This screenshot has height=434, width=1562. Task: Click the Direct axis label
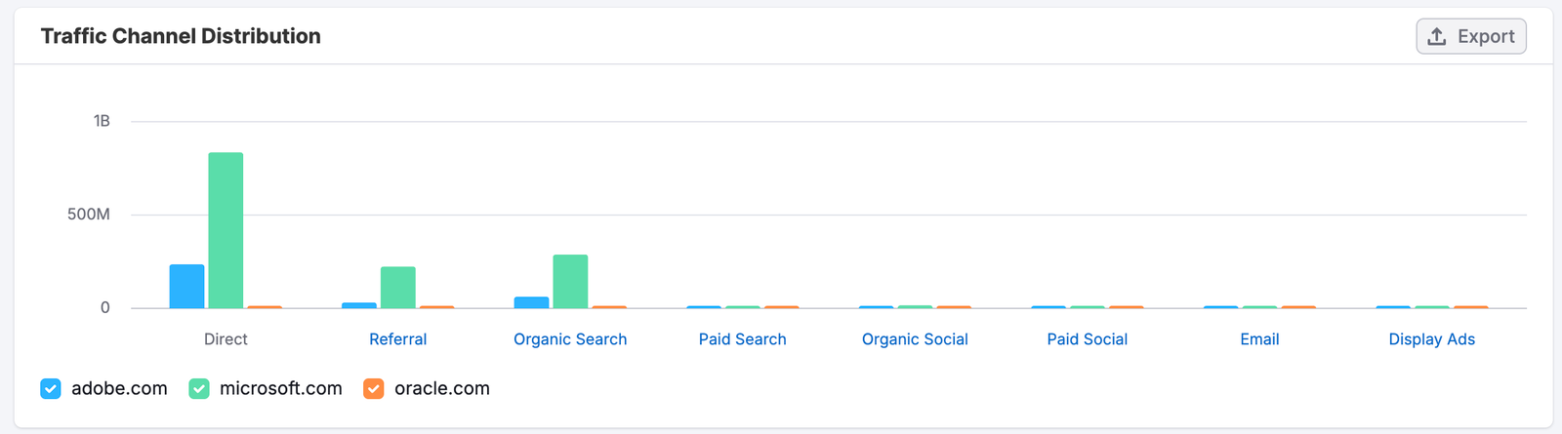tap(226, 339)
